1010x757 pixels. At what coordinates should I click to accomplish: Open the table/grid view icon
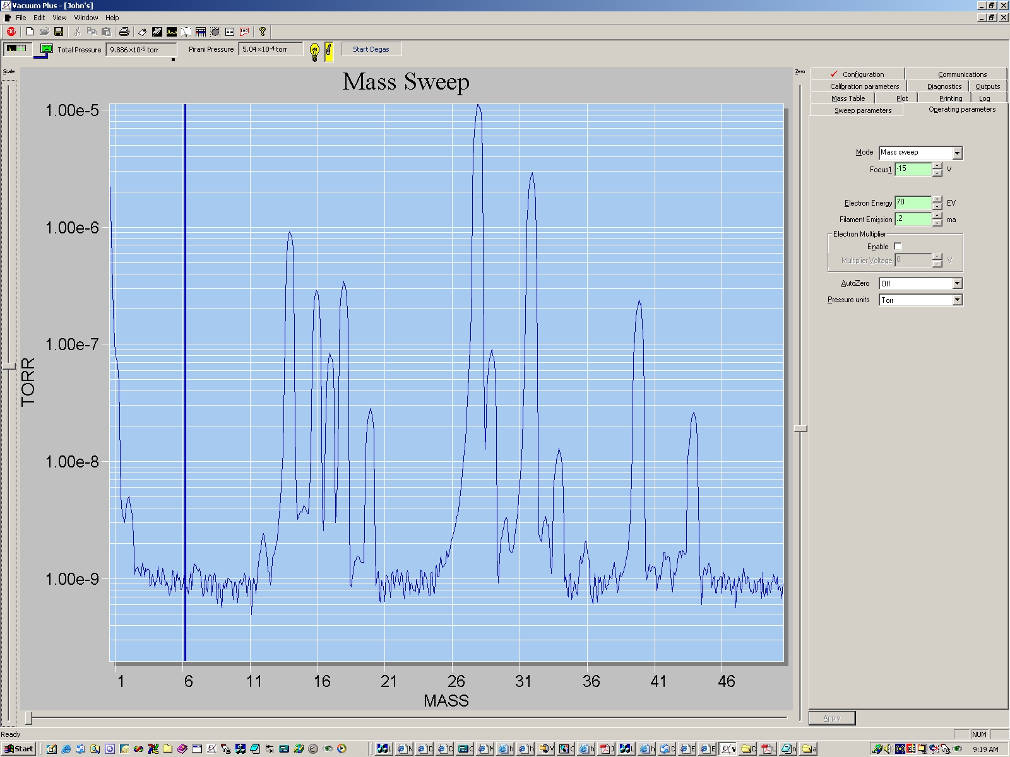[x=201, y=32]
